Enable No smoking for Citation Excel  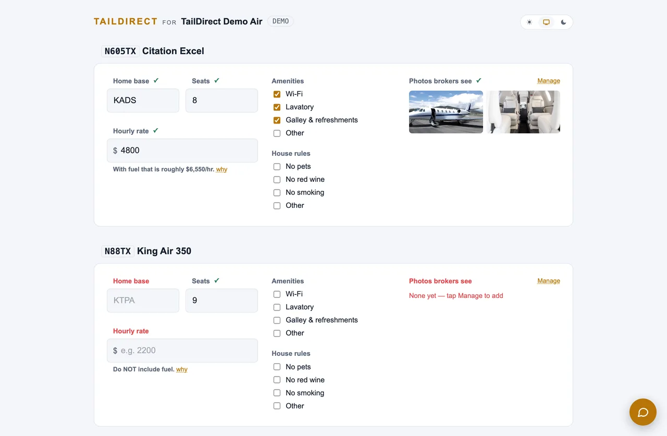coord(277,193)
